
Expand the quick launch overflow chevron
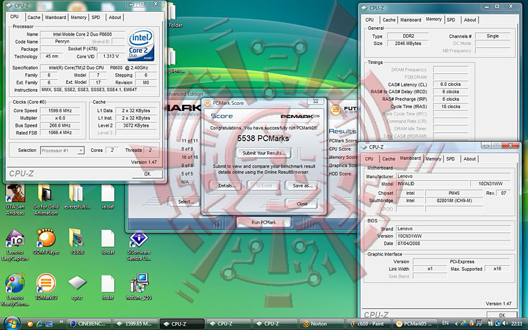(x=61, y=322)
